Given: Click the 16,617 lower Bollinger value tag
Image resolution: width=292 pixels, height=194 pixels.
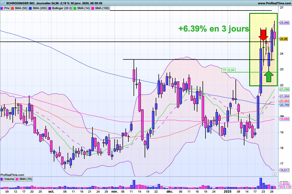Looking at the screenshot, I should 284,170.
